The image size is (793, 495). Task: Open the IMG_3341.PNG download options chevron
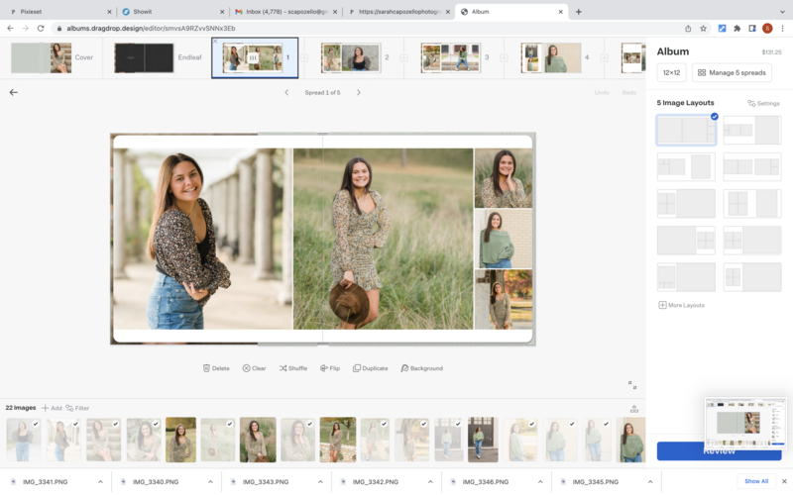tap(100, 481)
